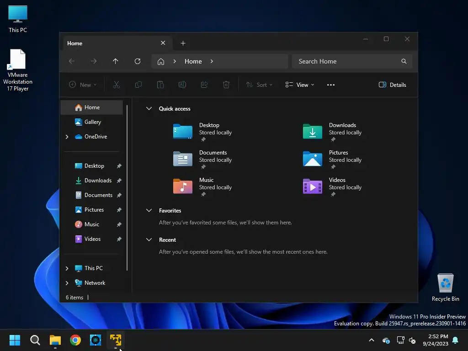Open taskbar Search
Viewport: 468px width, 351px height.
35,340
